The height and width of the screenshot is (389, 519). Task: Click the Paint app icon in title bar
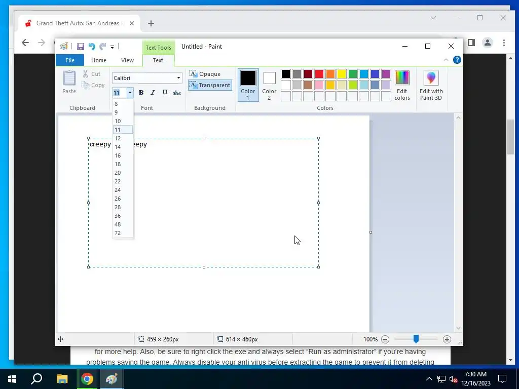[63, 46]
